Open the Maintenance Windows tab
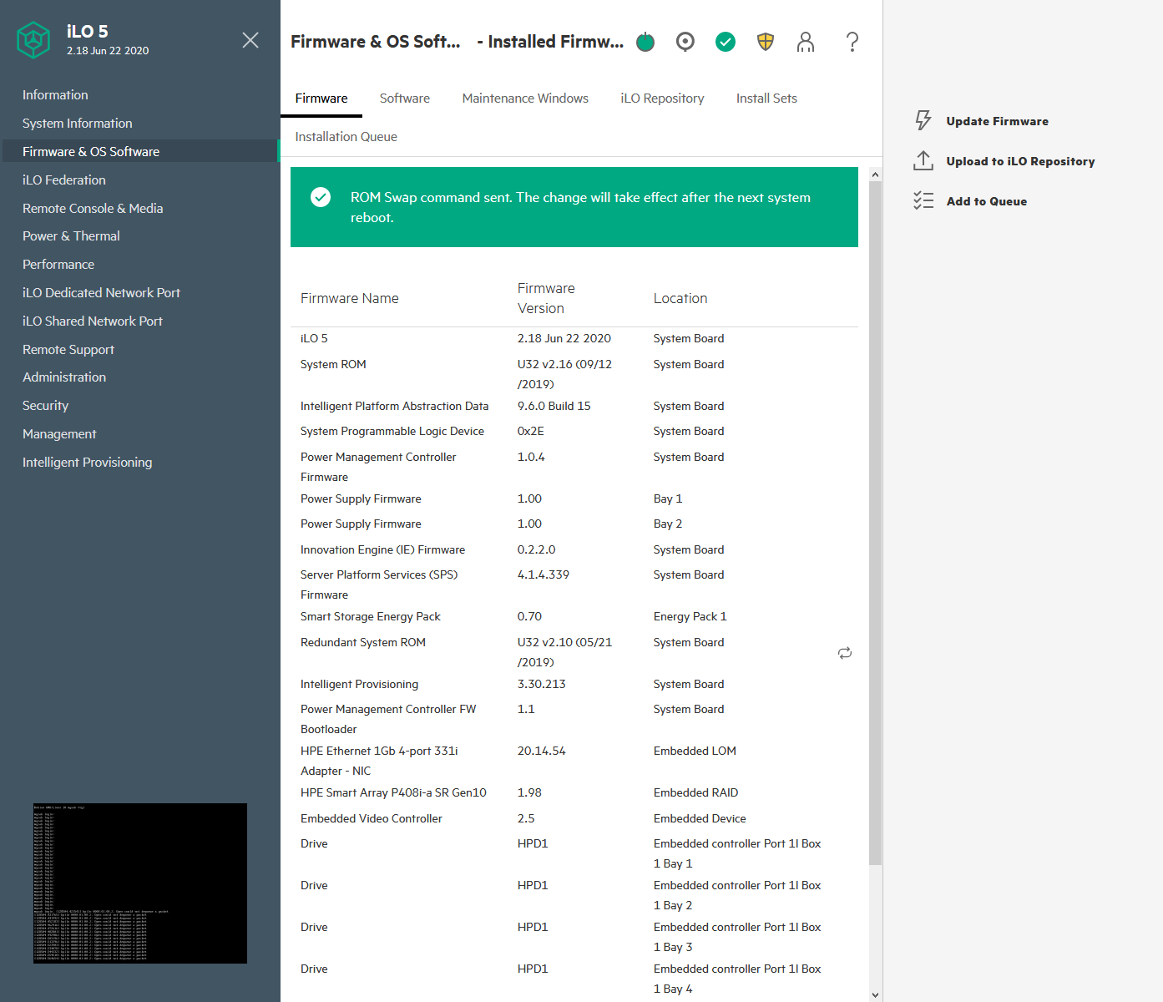 tap(525, 99)
